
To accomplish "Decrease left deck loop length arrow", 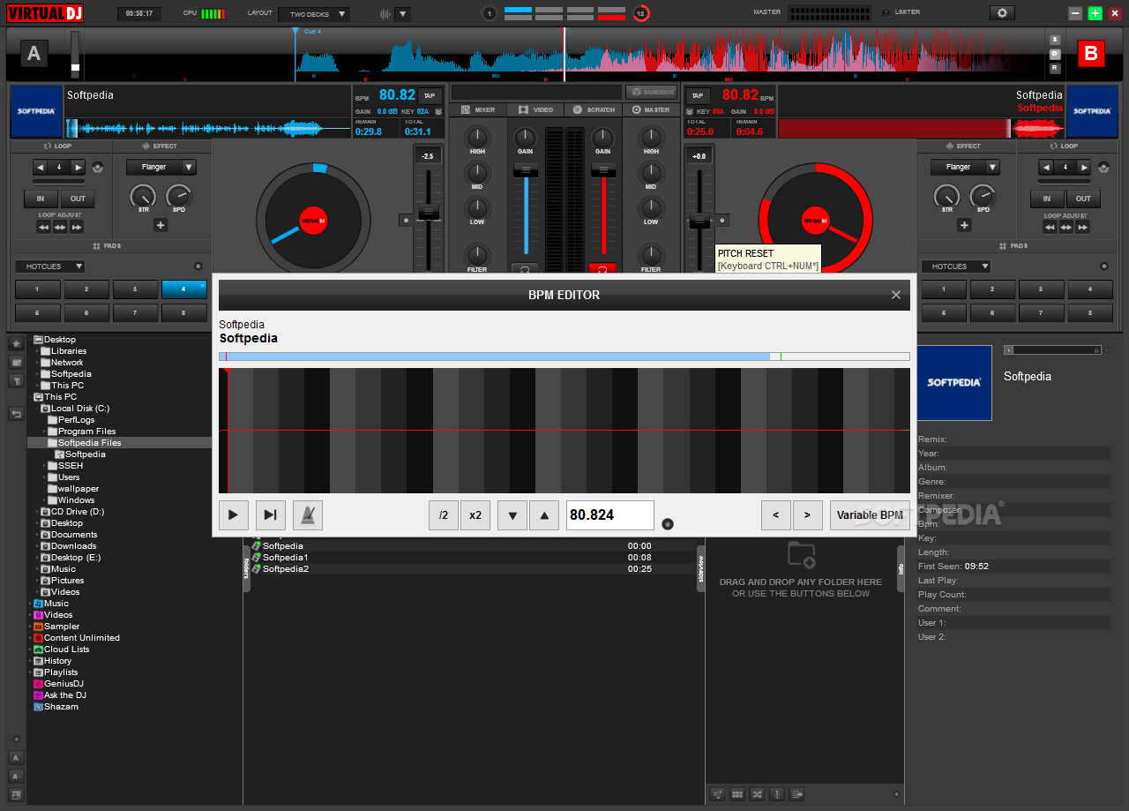I will coord(41,167).
